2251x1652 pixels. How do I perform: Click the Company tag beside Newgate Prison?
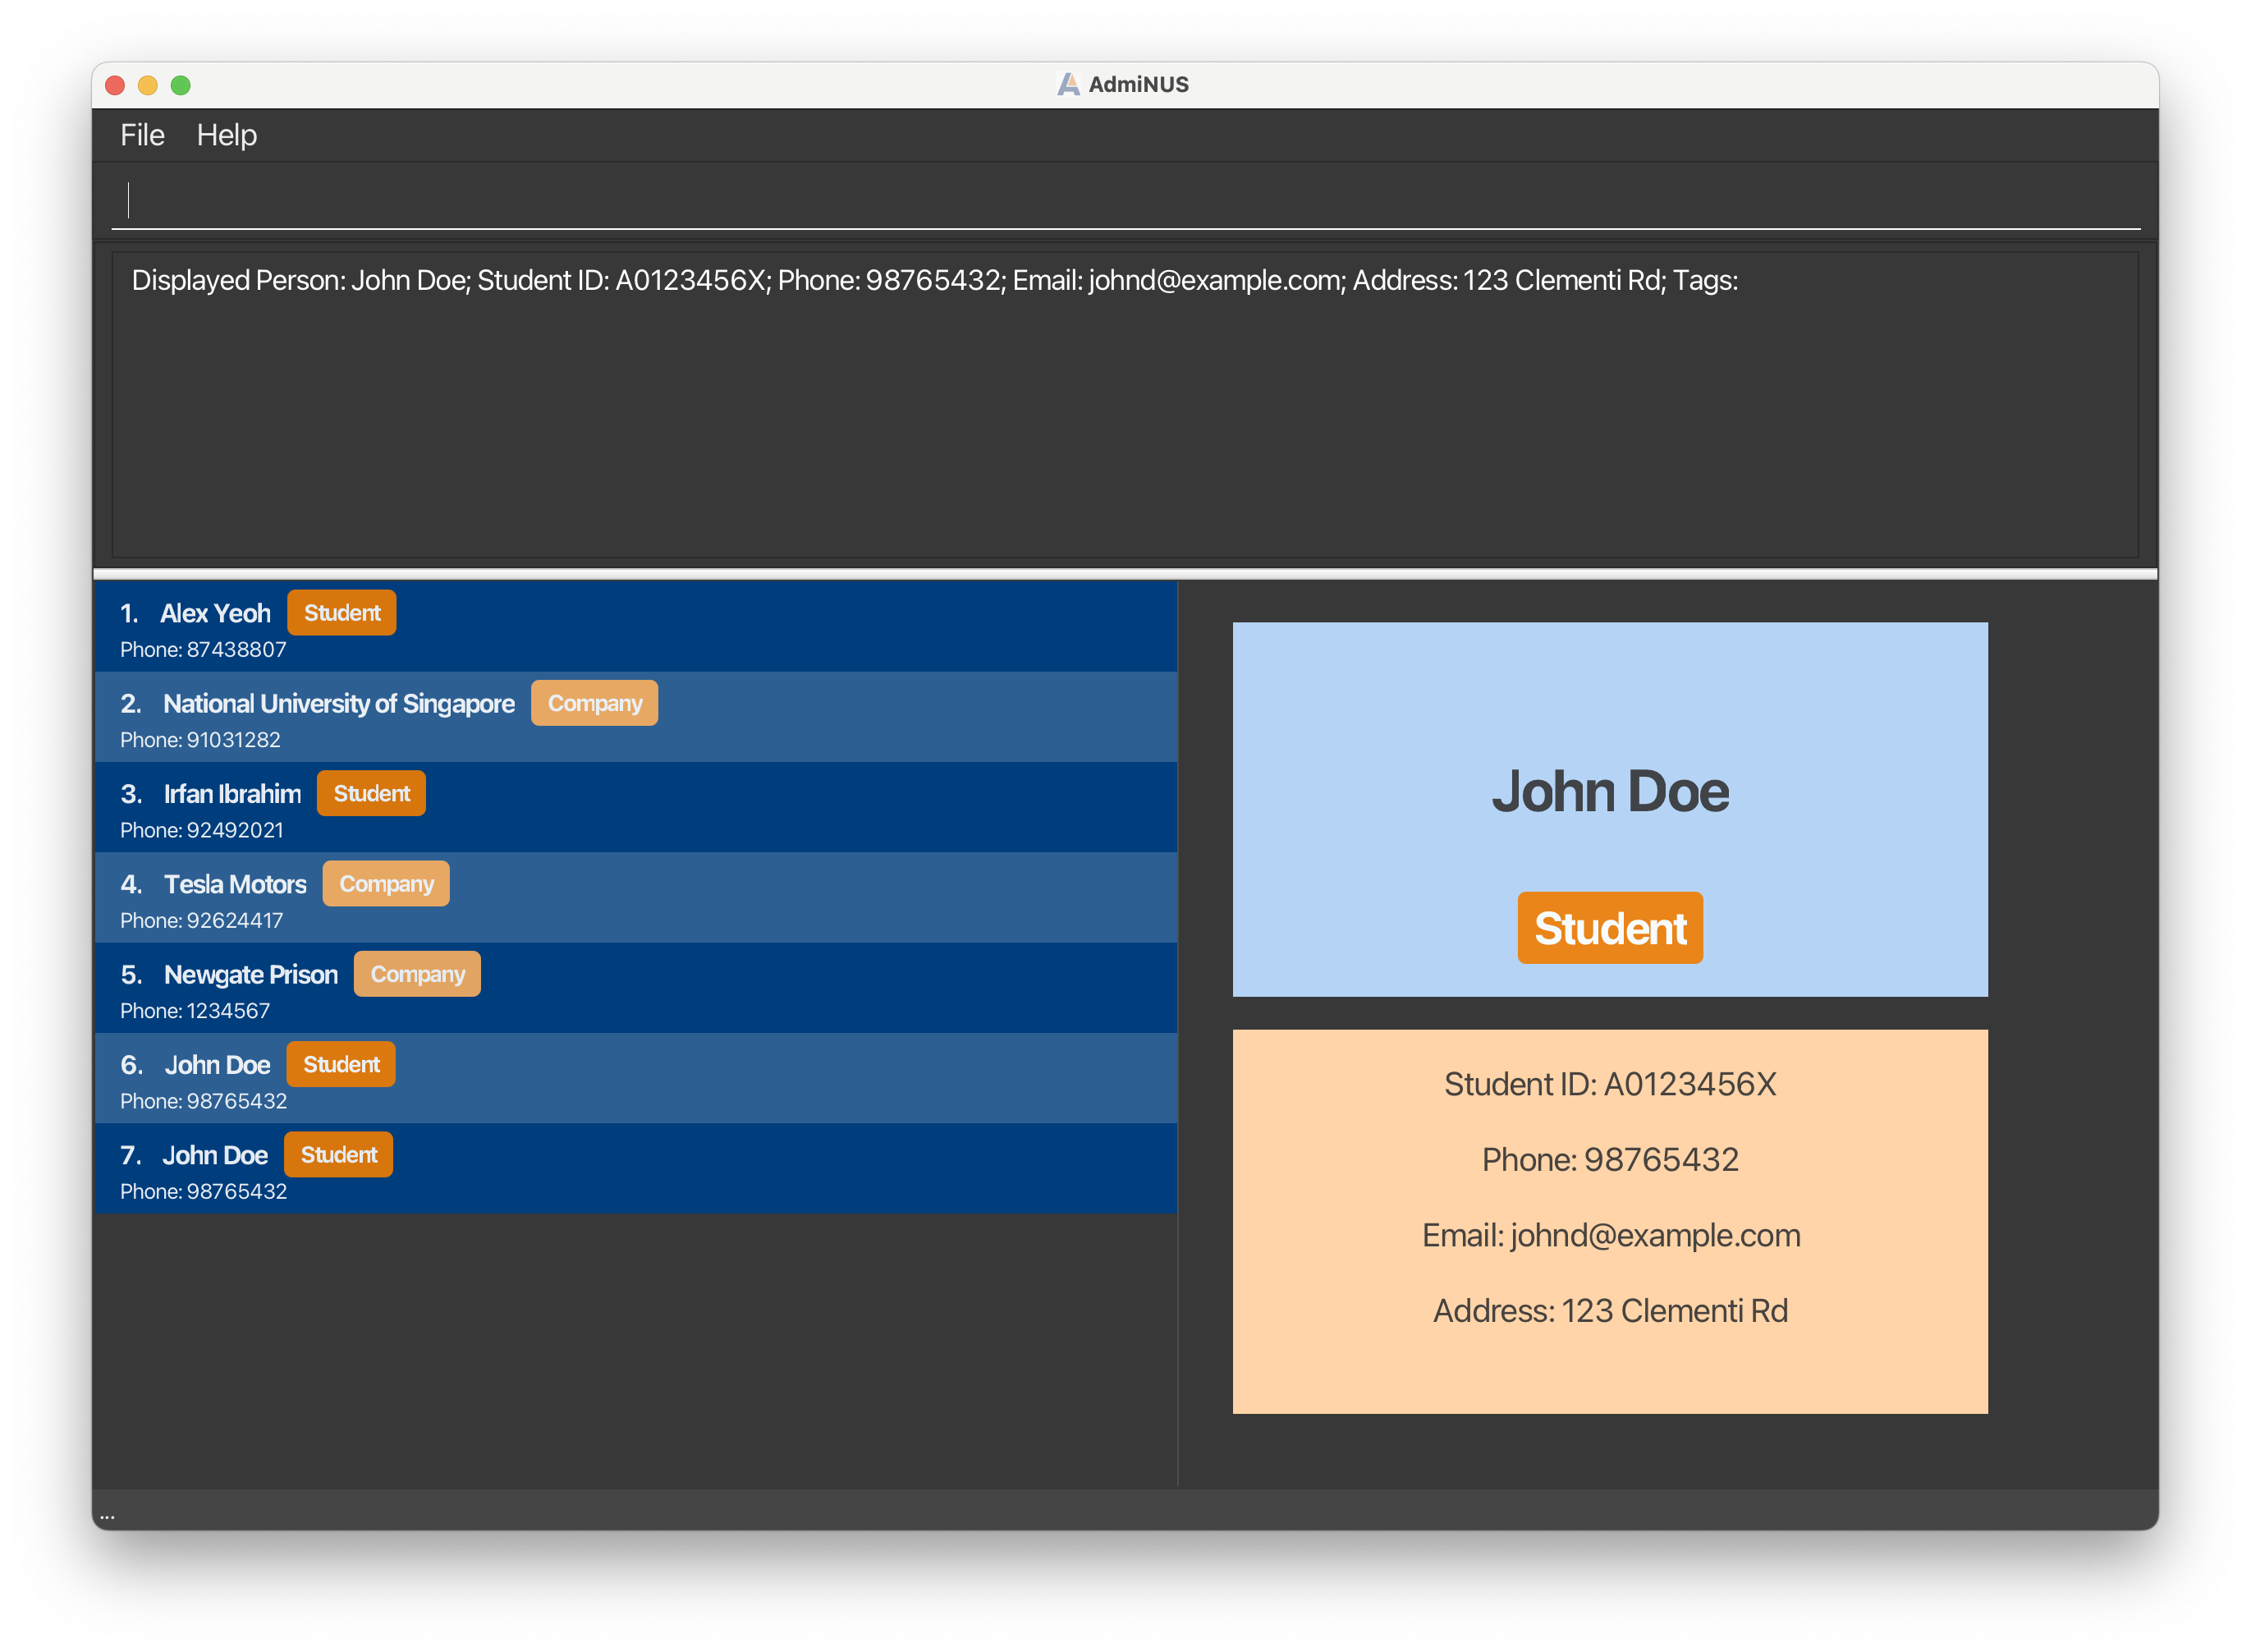coord(417,975)
